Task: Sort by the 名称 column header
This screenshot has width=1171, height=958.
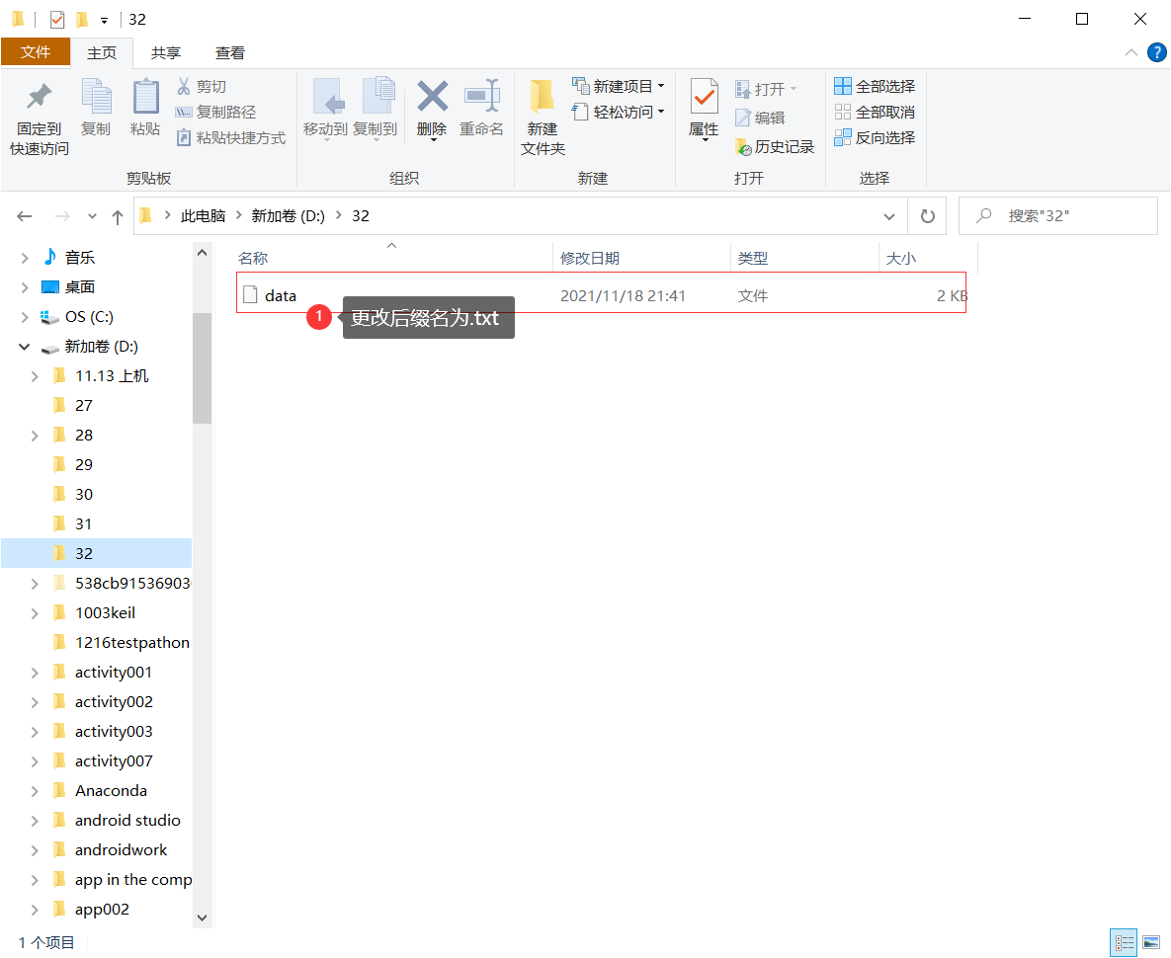Action: tap(253, 258)
